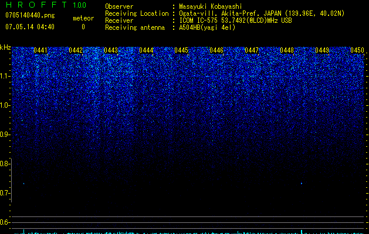Click the 0442 time marker
The width and height of the screenshot is (369, 234).
point(76,50)
